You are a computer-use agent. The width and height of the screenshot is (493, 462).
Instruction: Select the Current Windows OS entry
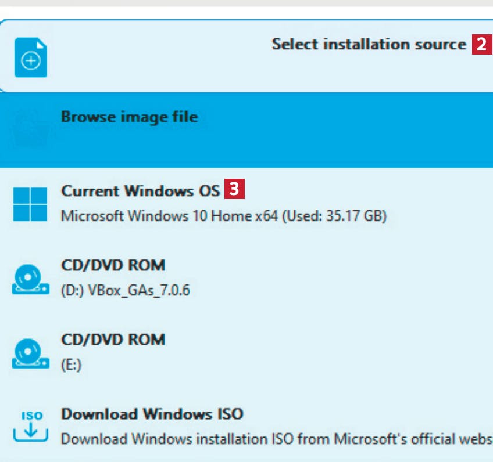[140, 190]
